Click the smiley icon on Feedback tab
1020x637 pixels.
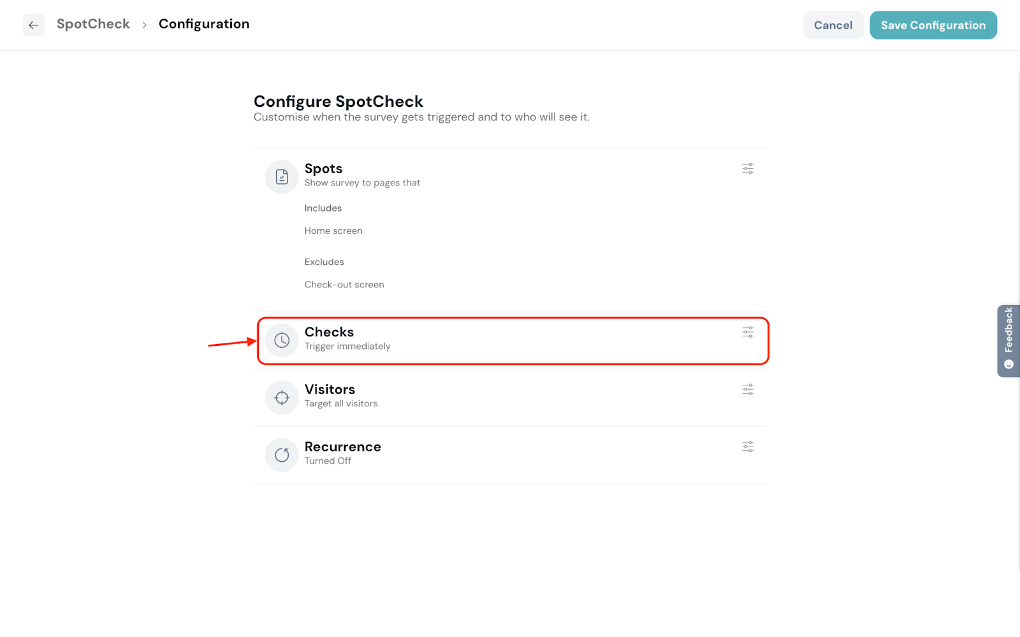tap(1009, 364)
